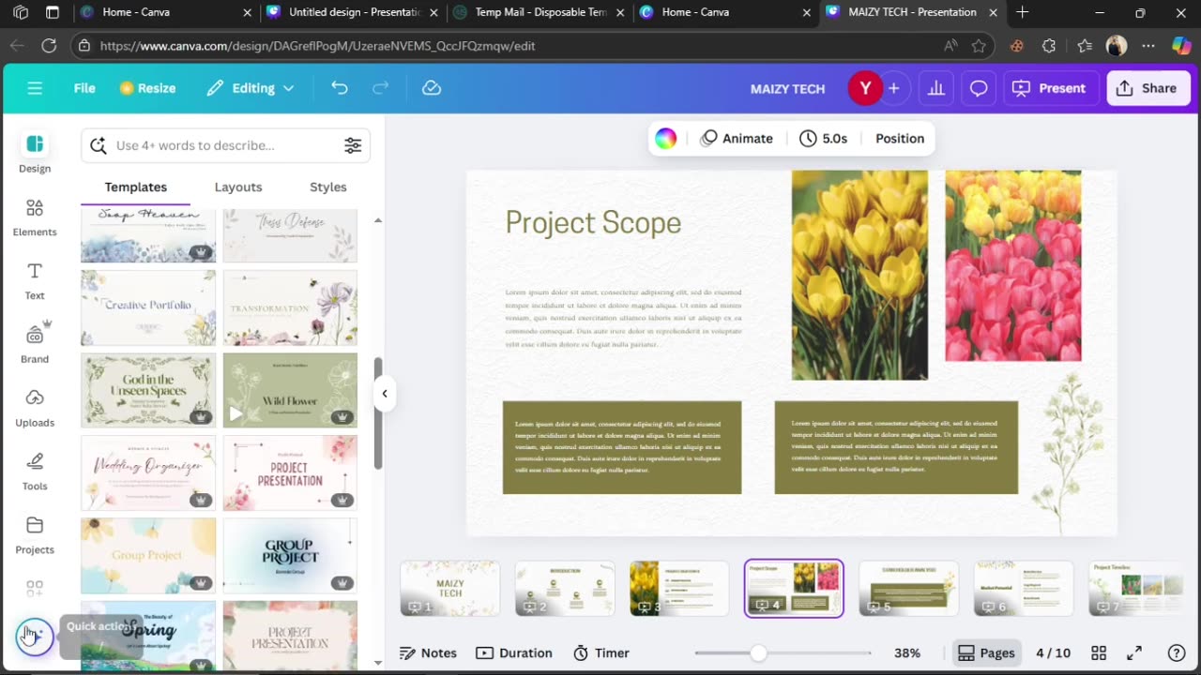Switch to the Temp Mail browser tab

[x=540, y=12]
